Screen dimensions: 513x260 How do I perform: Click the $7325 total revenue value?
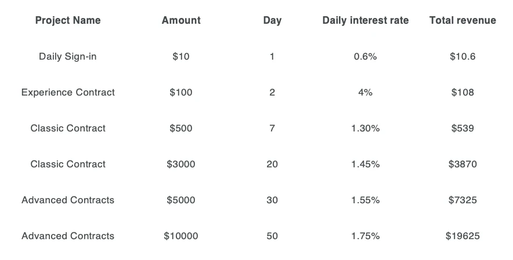pyautogui.click(x=463, y=200)
